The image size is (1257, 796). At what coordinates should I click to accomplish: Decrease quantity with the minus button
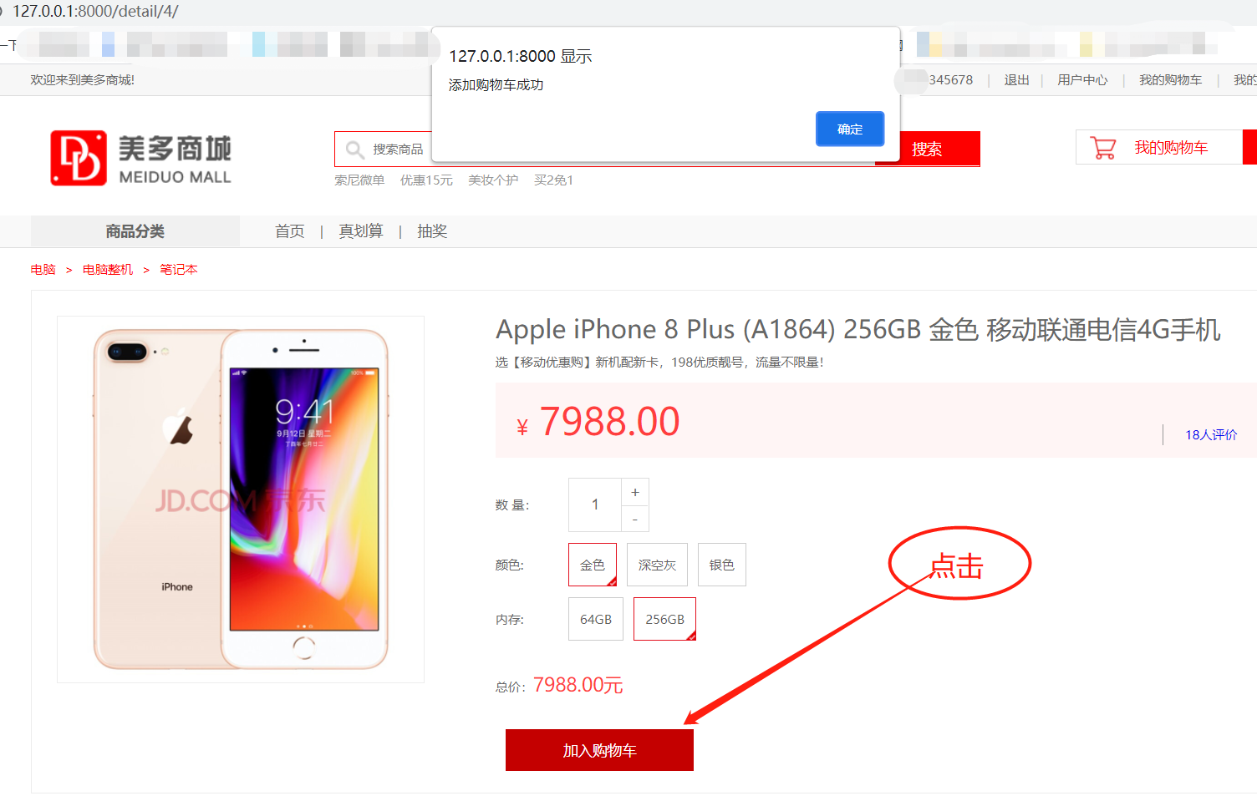(635, 519)
